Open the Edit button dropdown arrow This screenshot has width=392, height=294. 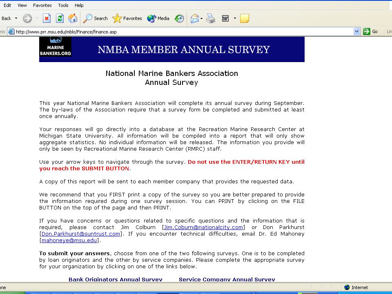click(235, 18)
